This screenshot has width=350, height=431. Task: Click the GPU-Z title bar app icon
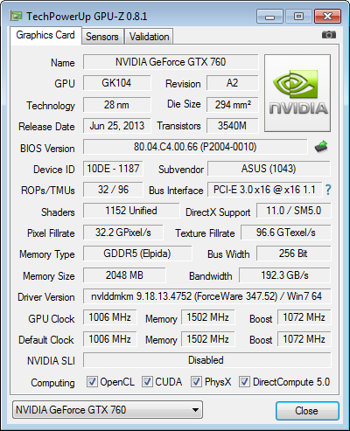(16, 16)
